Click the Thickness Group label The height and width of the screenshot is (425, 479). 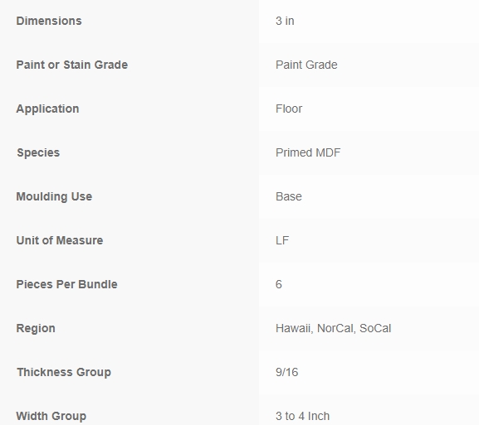(64, 372)
